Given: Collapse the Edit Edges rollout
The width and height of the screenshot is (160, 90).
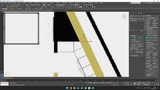Looking at the screenshot, I should (x=149, y=16).
